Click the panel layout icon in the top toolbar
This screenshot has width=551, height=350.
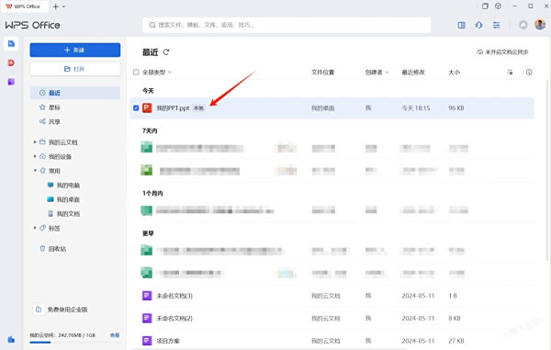tap(461, 25)
